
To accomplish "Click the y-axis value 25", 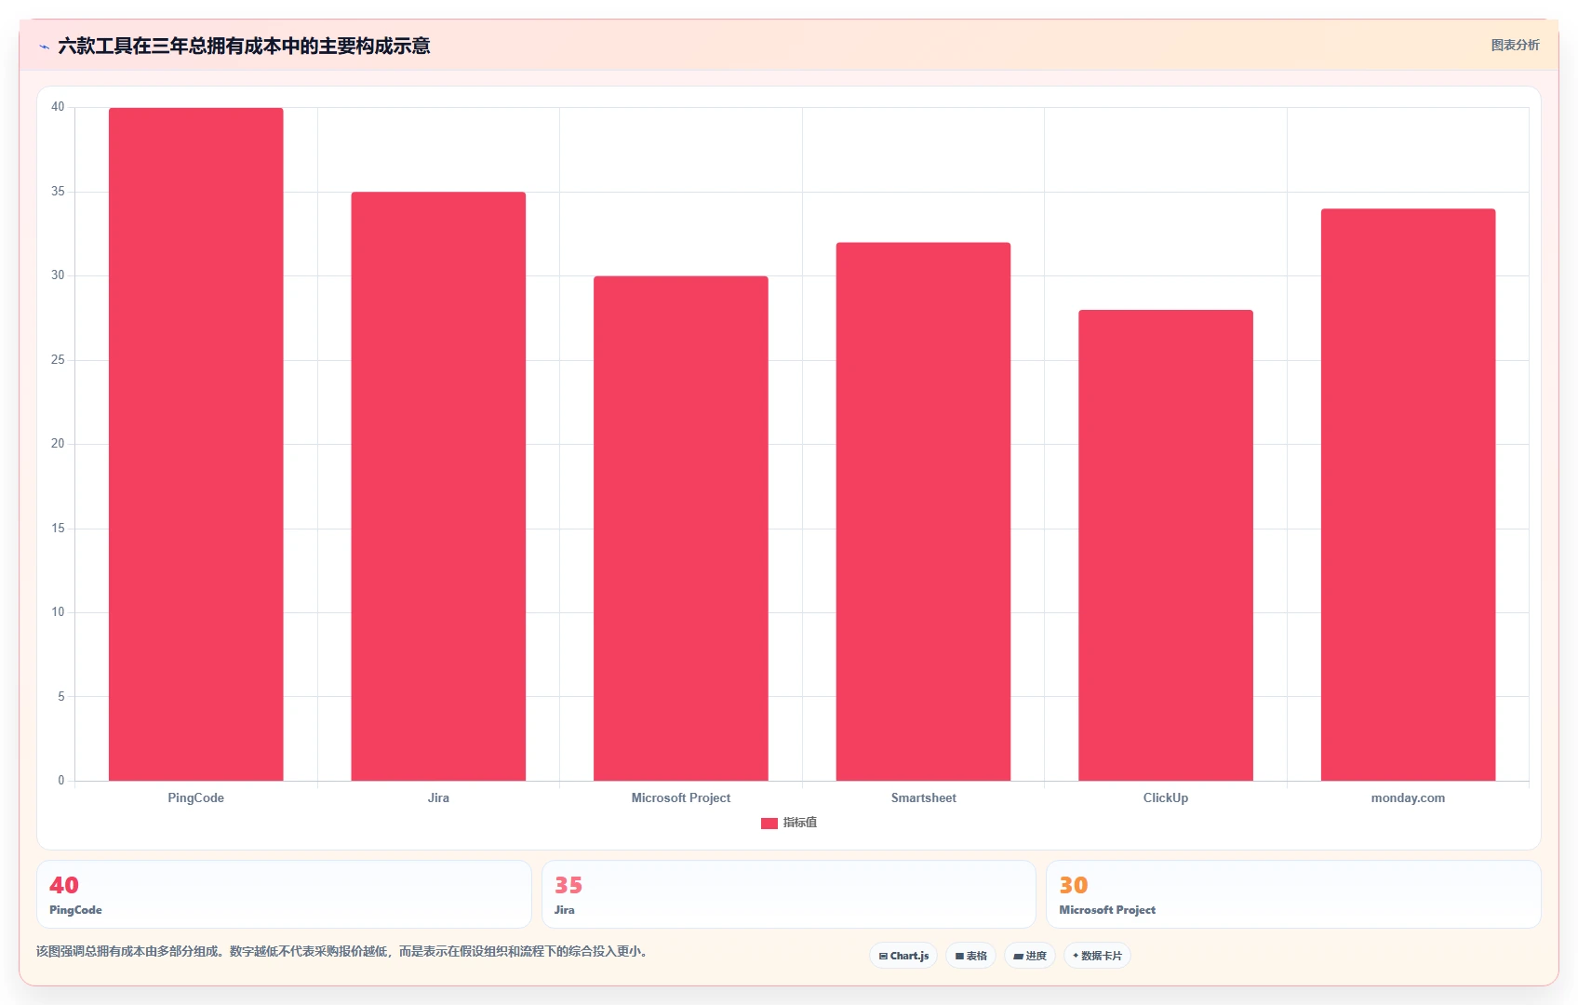I will 58,360.
